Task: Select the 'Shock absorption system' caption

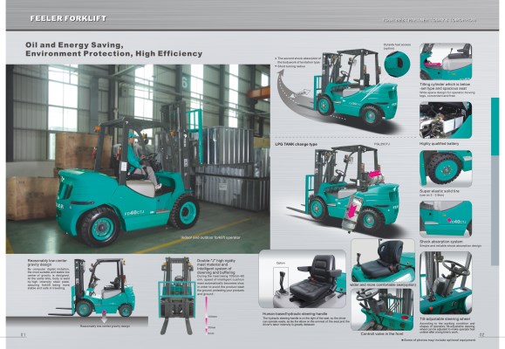Action: (441, 242)
